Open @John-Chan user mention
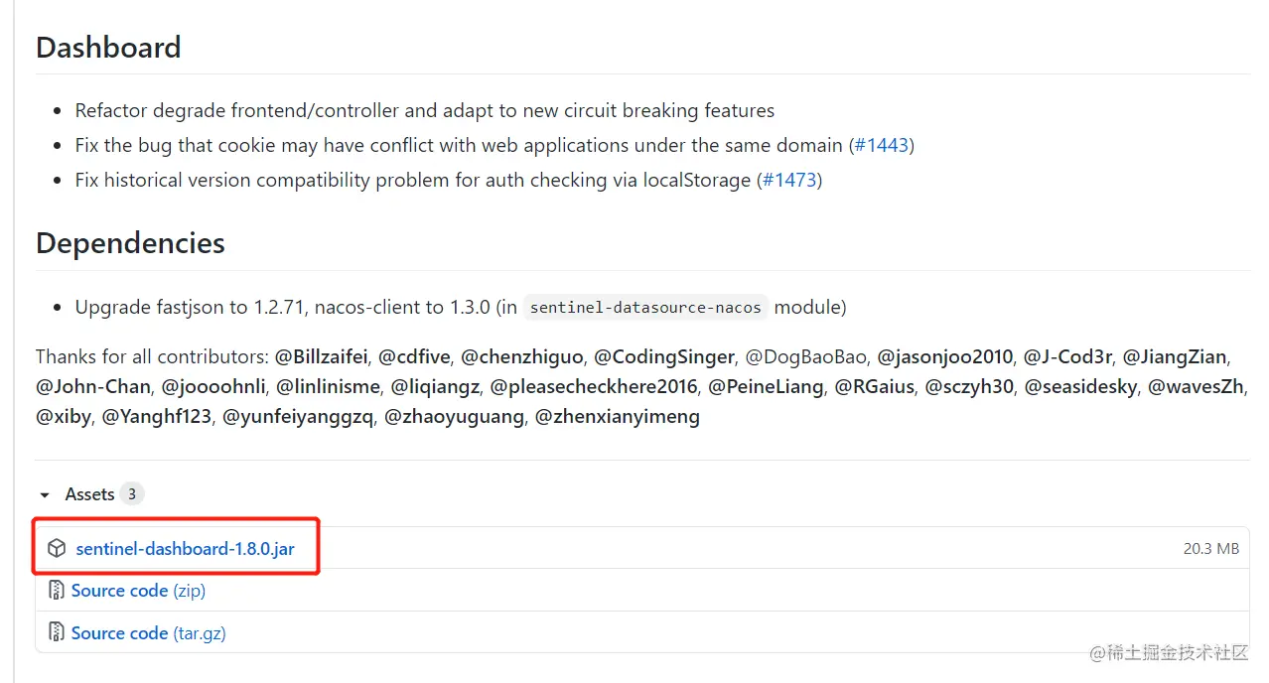 [93, 386]
